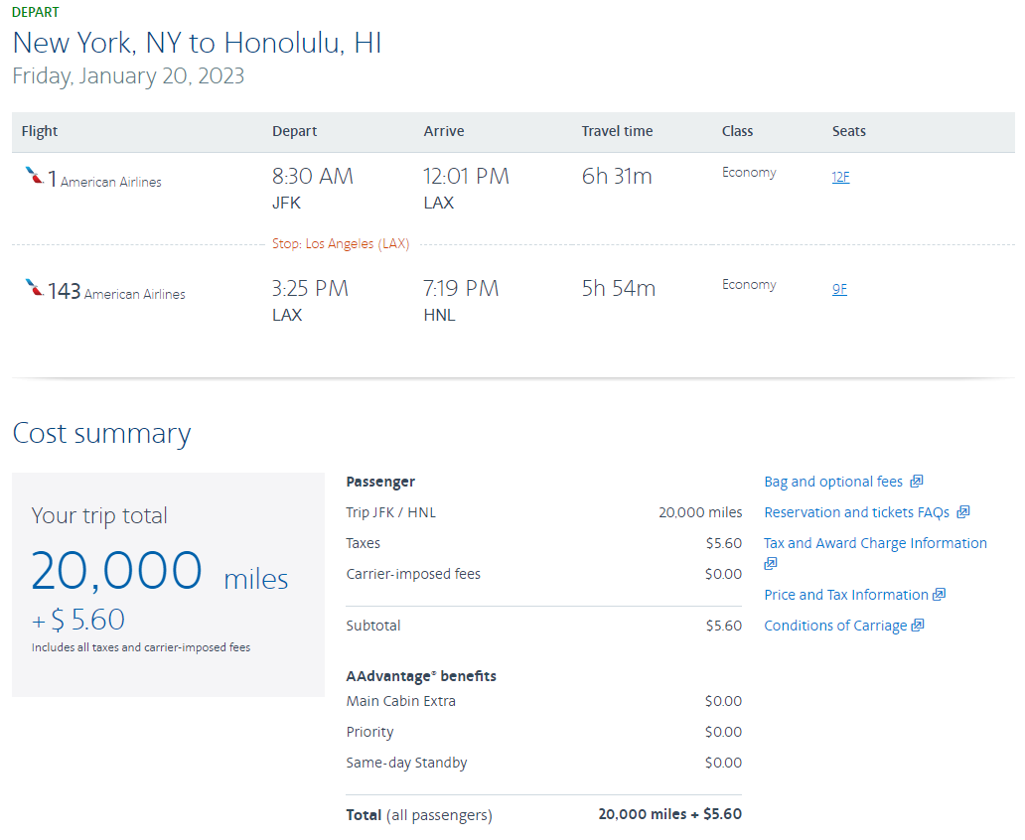The height and width of the screenshot is (840, 1025).
Task: Click external-link icon after Conditions of Carriage
Action: point(918,625)
